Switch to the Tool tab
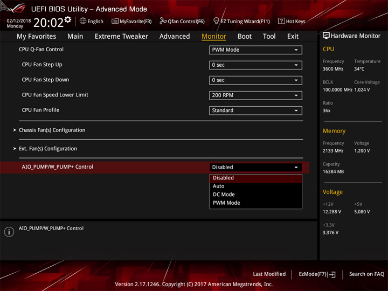Viewport: 388px width, 291px height. (x=269, y=37)
